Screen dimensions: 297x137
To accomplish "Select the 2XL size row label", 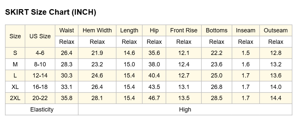I will click(x=15, y=98).
